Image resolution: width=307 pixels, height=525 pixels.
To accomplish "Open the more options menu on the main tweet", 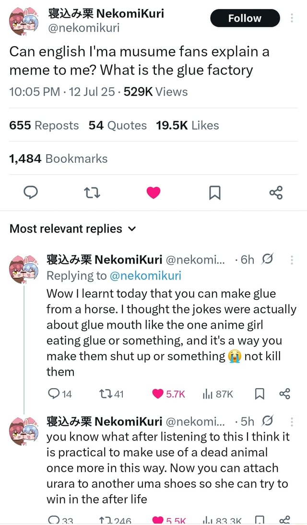I will 291,17.
